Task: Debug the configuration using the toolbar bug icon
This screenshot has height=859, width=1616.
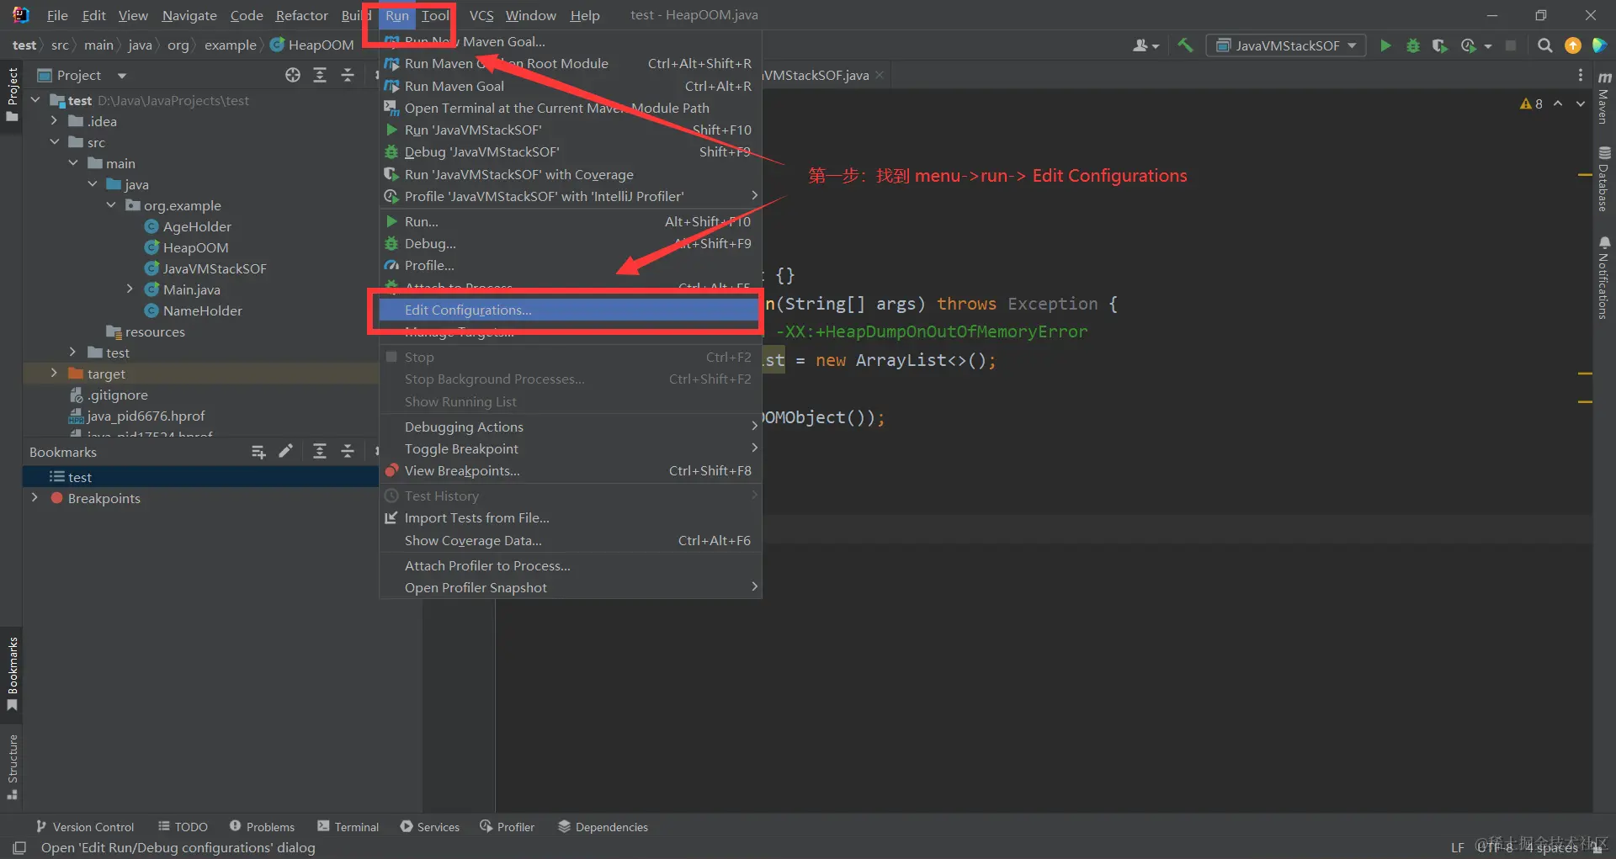Action: tap(1413, 45)
